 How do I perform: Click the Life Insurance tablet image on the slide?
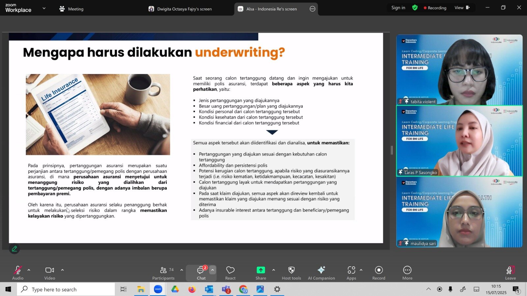point(98,114)
